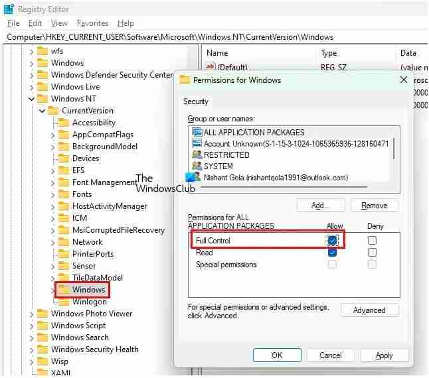Click the Windows Live folder icon
Image resolution: width=429 pixels, height=378 pixels.
pyautogui.click(x=43, y=87)
